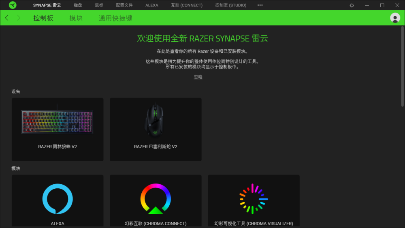Select the Basilisk mouse image

[x=155, y=119]
